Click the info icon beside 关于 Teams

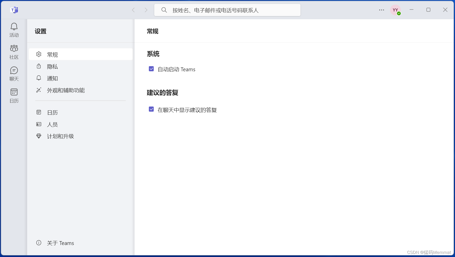coord(39,243)
